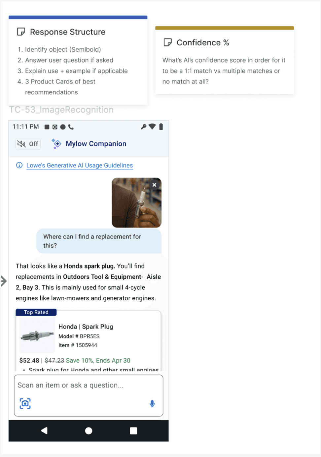Click the info icon beside guidelines link
The width and height of the screenshot is (321, 457).
[x=19, y=165]
